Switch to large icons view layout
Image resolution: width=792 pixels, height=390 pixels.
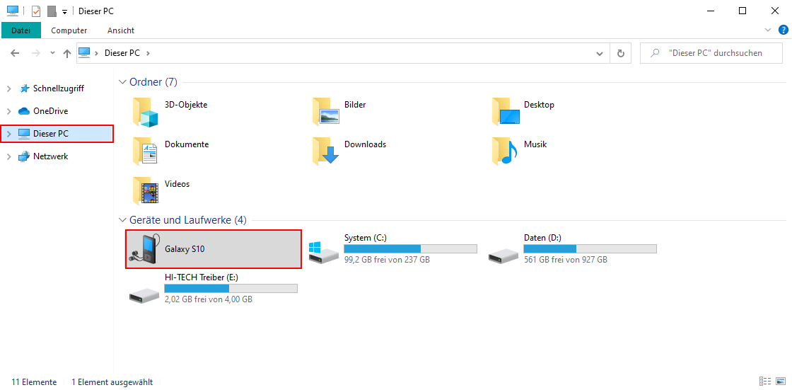tap(779, 382)
